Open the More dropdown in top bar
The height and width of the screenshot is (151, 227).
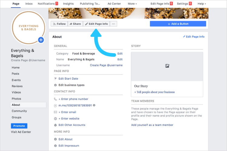coord(132,4)
